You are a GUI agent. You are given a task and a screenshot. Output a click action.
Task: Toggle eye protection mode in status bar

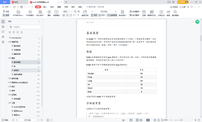pyautogui.click(x=124, y=120)
